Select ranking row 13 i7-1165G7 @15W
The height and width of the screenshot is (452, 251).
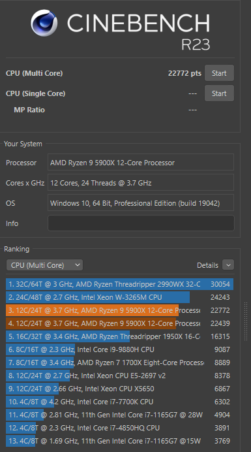click(119, 441)
